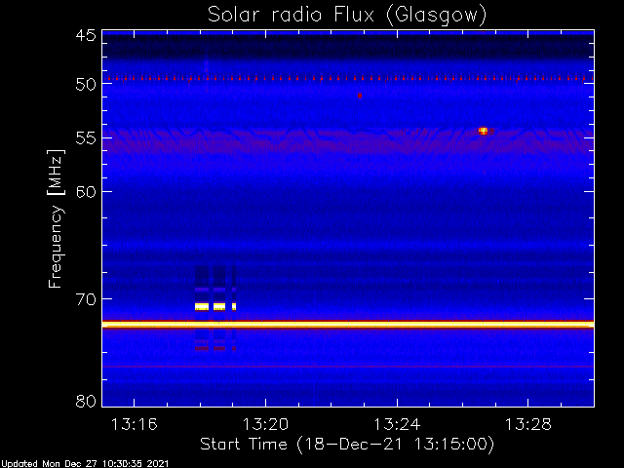
Task: Click the Updated Mon Dec 27 timestamp text
Action: tap(85, 464)
